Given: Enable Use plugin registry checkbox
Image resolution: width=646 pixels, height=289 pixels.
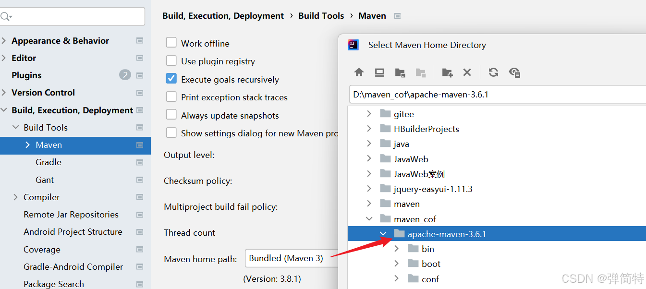Looking at the screenshot, I should coord(171,61).
